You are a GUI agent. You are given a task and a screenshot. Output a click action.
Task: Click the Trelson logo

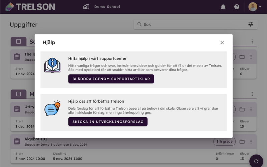coord(30,7)
